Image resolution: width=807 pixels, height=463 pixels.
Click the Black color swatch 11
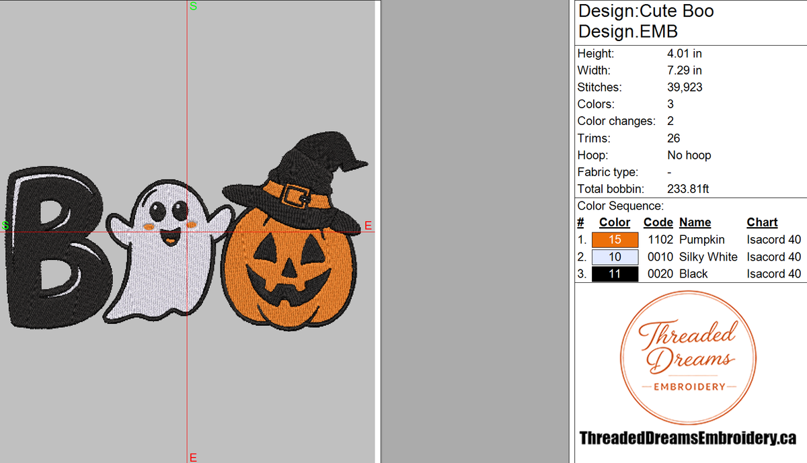(x=615, y=273)
